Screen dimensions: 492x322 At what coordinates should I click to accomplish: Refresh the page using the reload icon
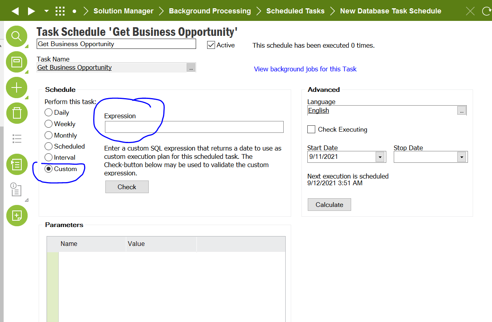click(x=487, y=11)
